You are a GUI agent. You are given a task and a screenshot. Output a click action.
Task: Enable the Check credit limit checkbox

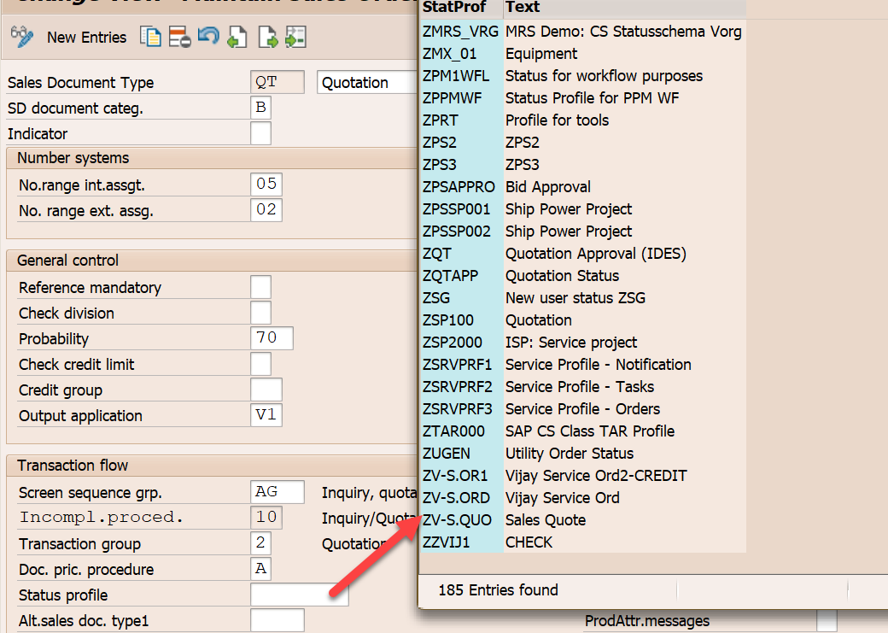[x=260, y=363]
